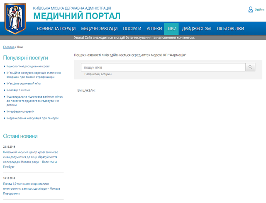Open Імунологічні дослідження крові service link
The width and height of the screenshot is (266, 203).
coord(28,66)
